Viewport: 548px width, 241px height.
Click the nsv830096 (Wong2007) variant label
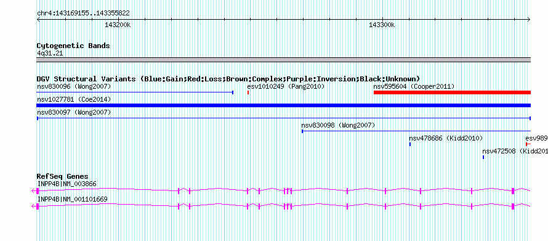point(74,86)
